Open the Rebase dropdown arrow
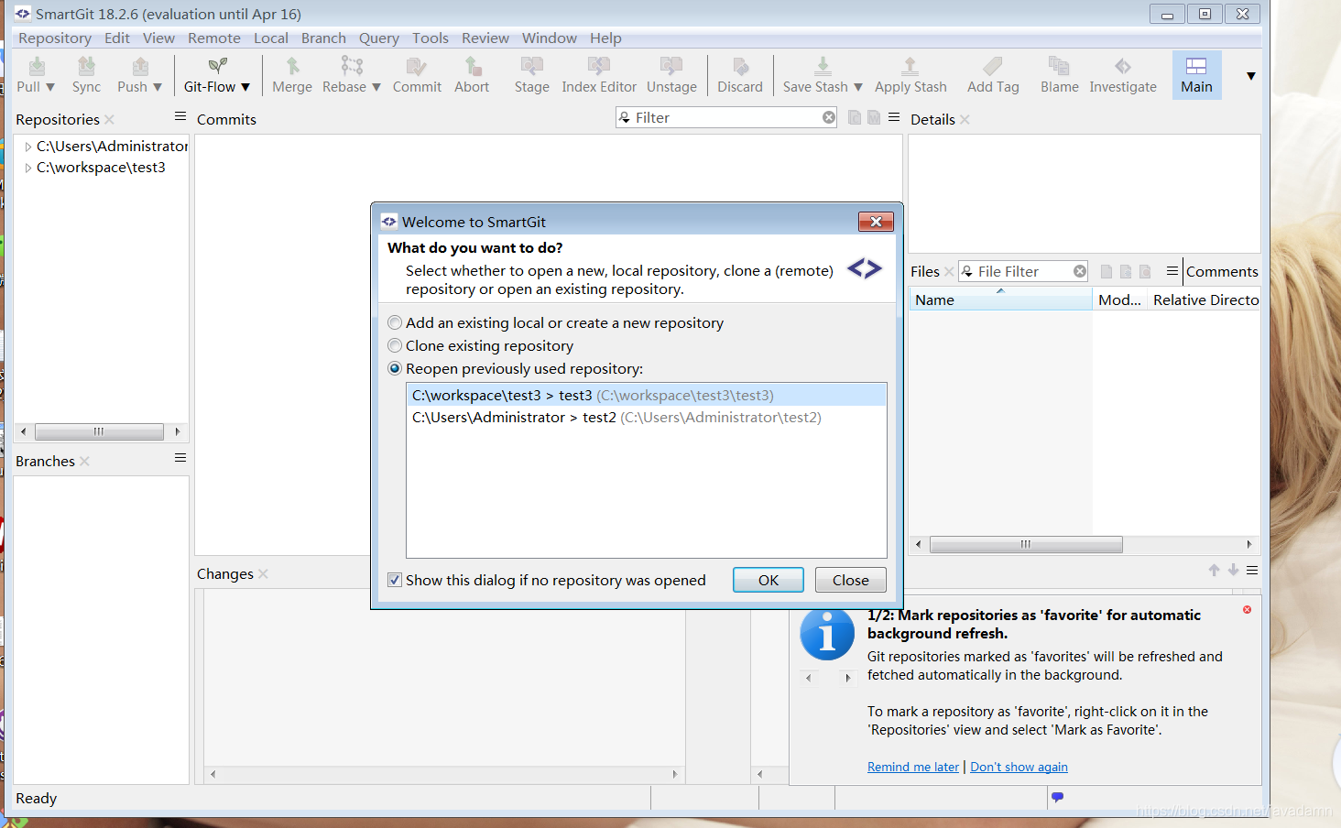The width and height of the screenshot is (1341, 828). pos(376,87)
